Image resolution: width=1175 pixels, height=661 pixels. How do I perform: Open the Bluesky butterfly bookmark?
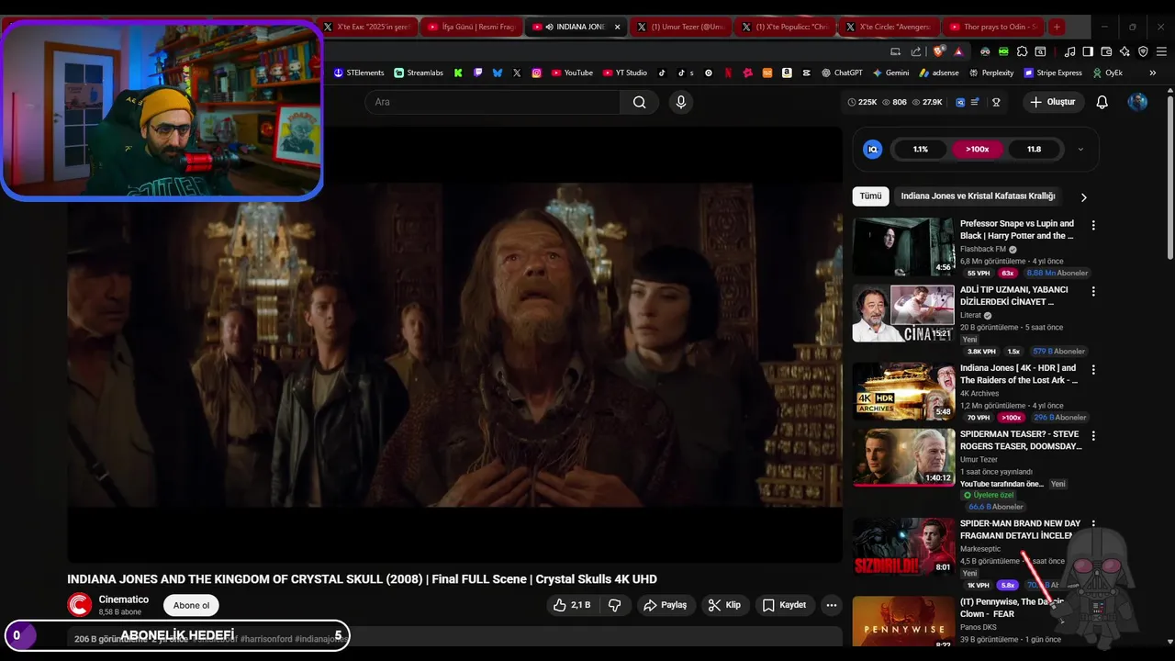coord(497,73)
